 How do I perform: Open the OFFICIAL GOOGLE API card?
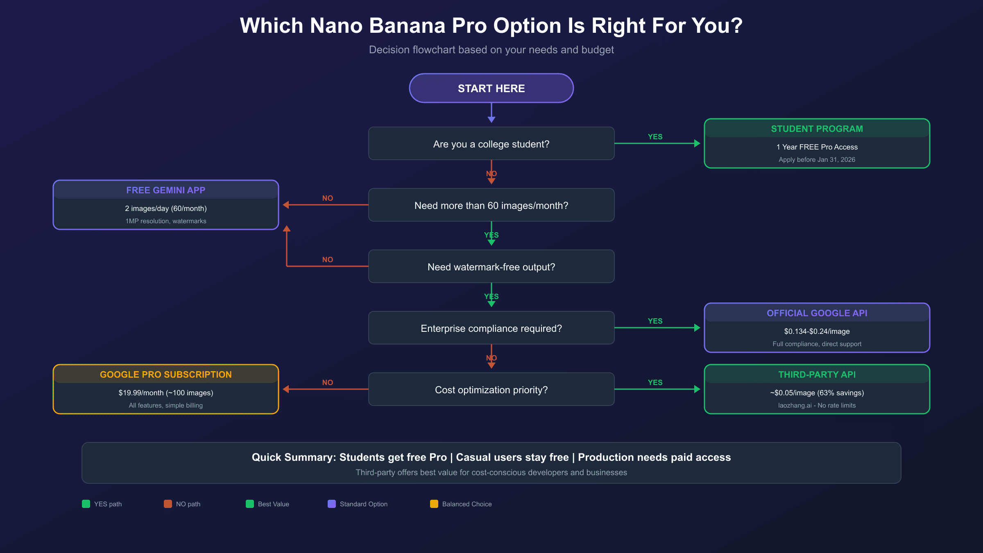pos(817,328)
